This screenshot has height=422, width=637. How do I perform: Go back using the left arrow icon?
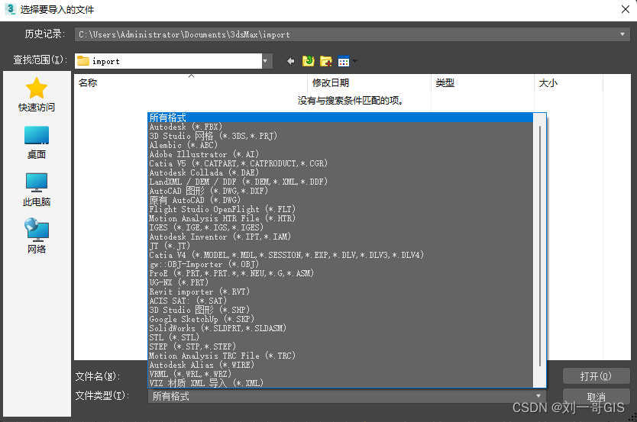[x=290, y=61]
